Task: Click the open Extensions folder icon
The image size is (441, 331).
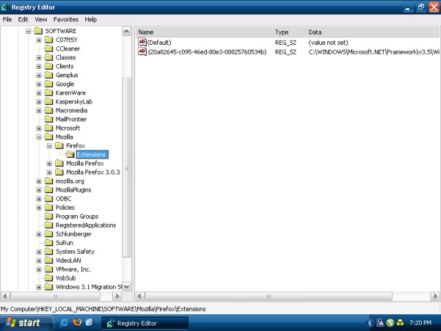Action: click(70, 154)
